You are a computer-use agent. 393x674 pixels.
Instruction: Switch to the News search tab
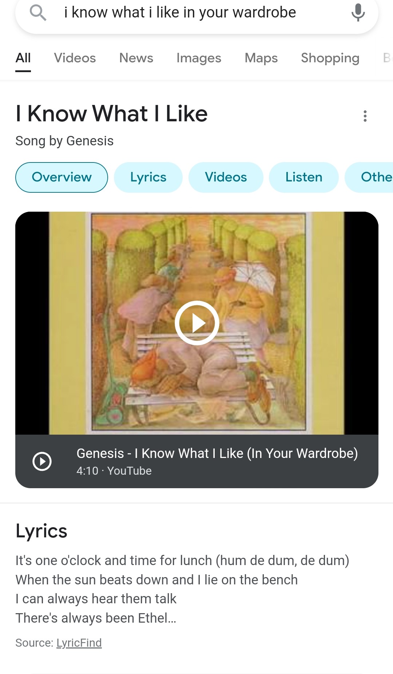[x=136, y=58]
